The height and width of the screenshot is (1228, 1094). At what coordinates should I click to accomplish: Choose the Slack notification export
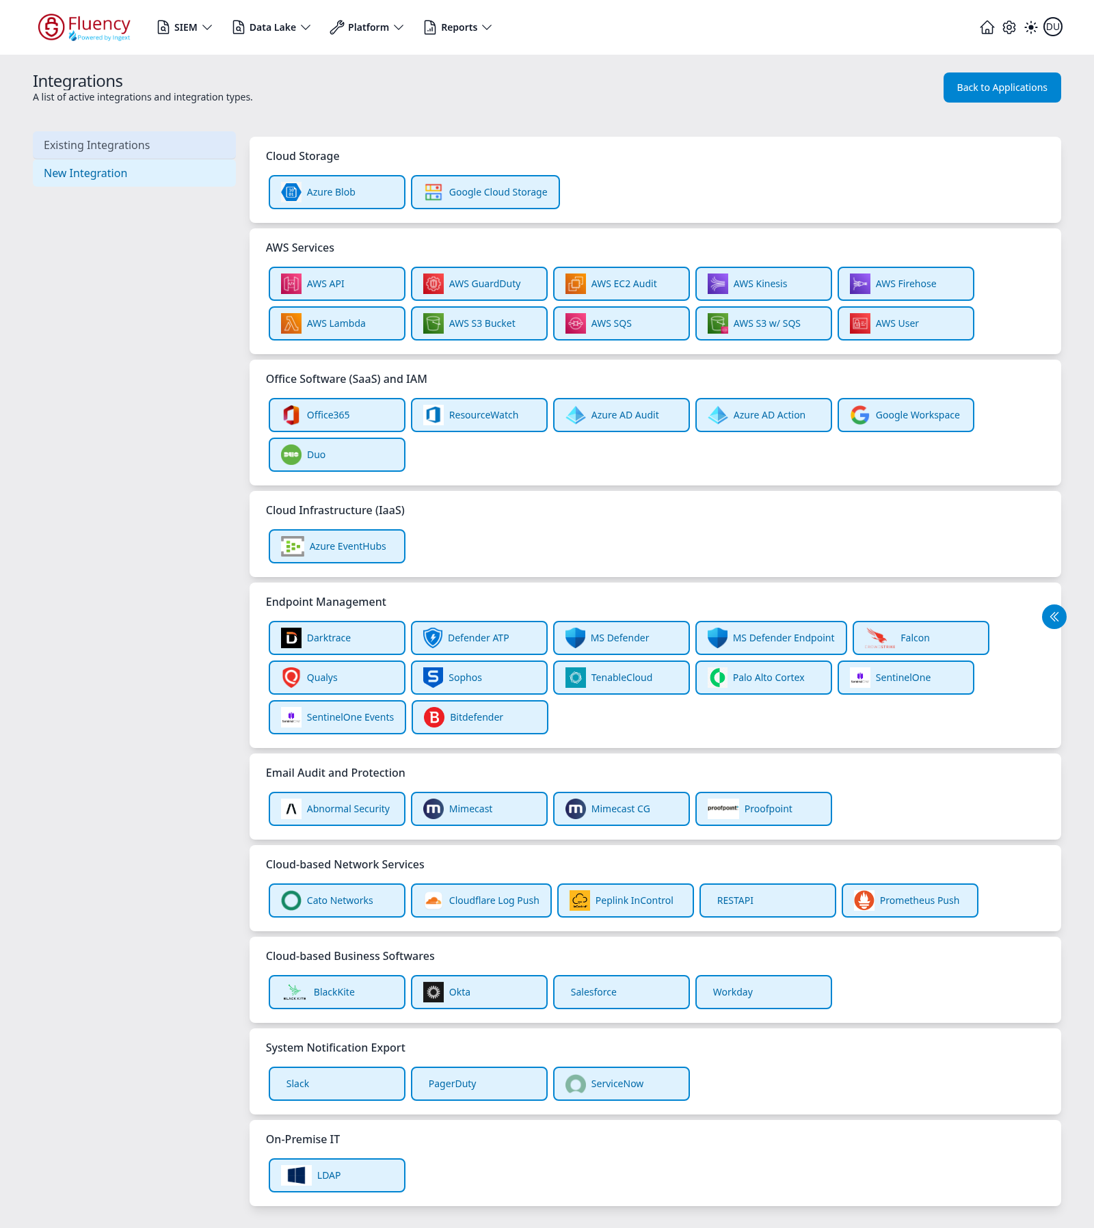point(336,1084)
